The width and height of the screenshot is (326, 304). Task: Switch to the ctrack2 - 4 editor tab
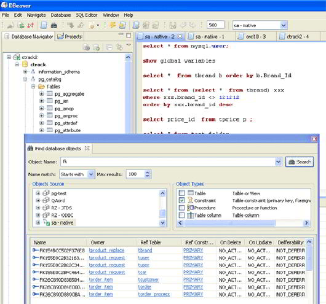coord(298,37)
